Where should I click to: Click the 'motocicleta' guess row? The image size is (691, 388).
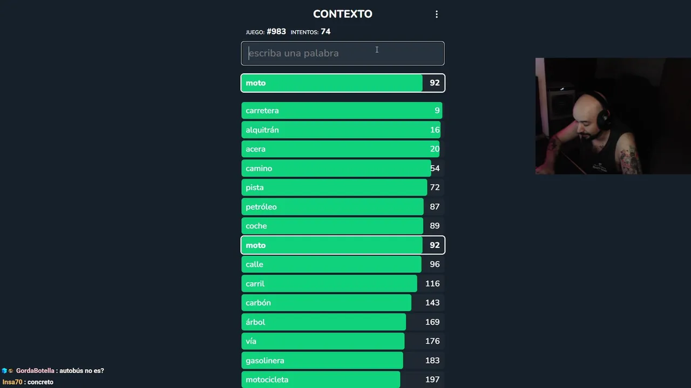342,379
